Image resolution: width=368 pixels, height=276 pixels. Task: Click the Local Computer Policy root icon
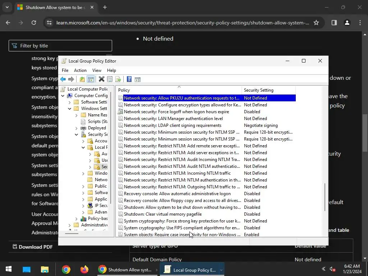coord(63,89)
